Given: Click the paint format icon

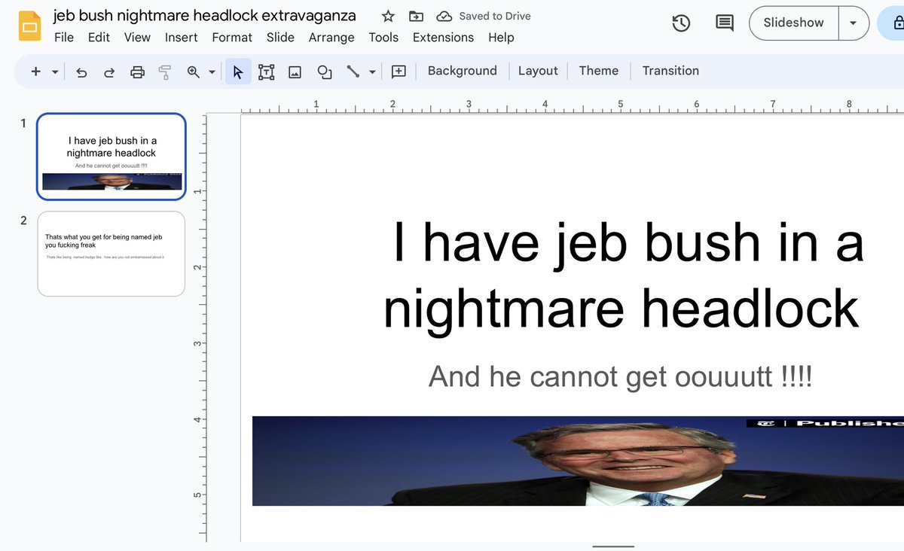Looking at the screenshot, I should coord(165,71).
